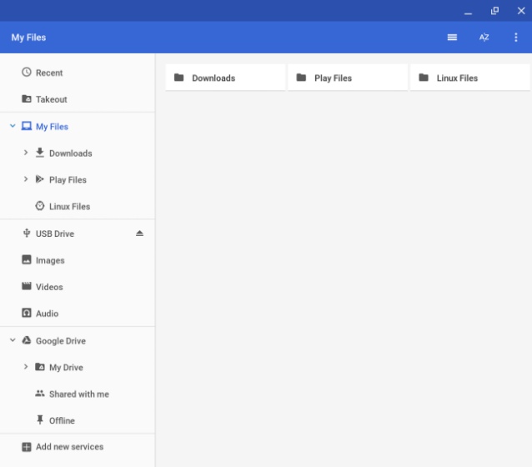Screen dimensions: 532x467
Task: Expand the Downloads tree node
Action: [x=26, y=153]
